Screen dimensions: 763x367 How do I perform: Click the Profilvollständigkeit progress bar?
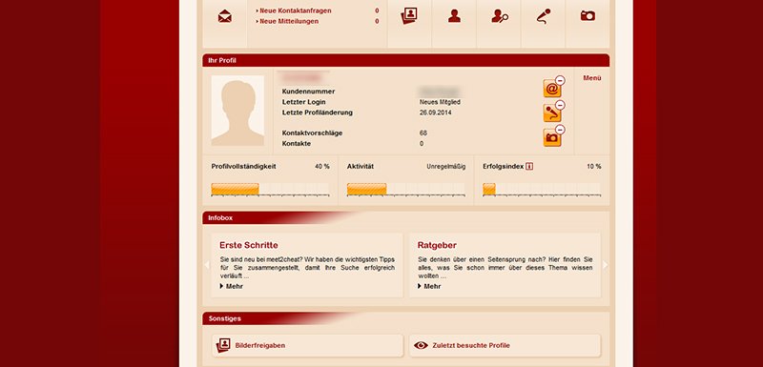coord(270,189)
